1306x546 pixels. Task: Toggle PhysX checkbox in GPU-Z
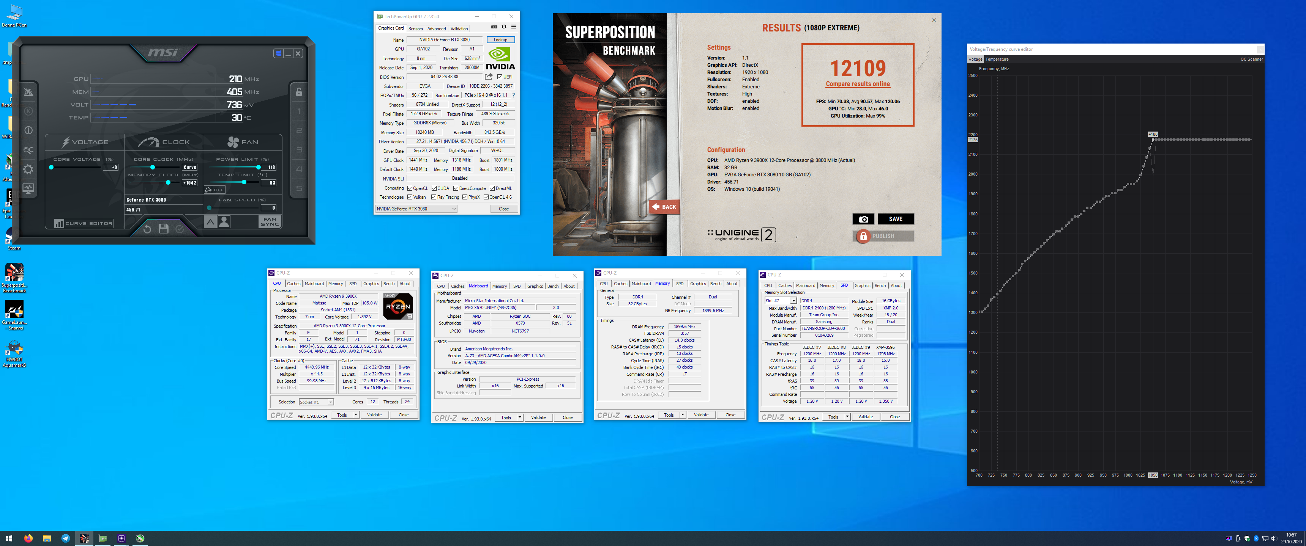pyautogui.click(x=465, y=197)
